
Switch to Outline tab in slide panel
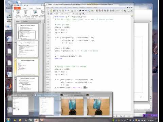pos(25,21)
